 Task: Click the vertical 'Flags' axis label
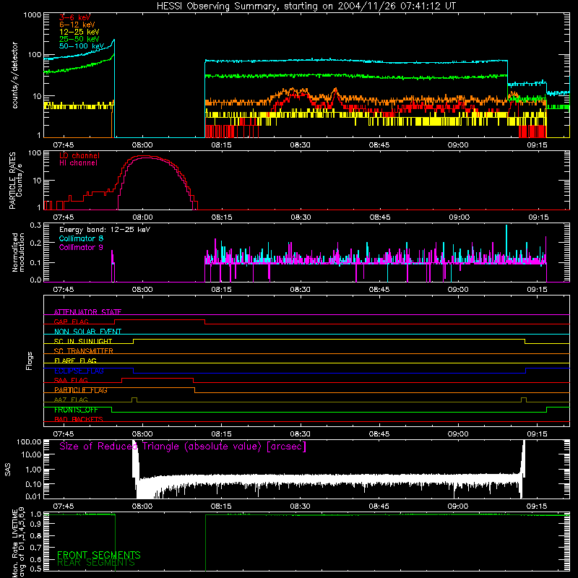click(29, 361)
